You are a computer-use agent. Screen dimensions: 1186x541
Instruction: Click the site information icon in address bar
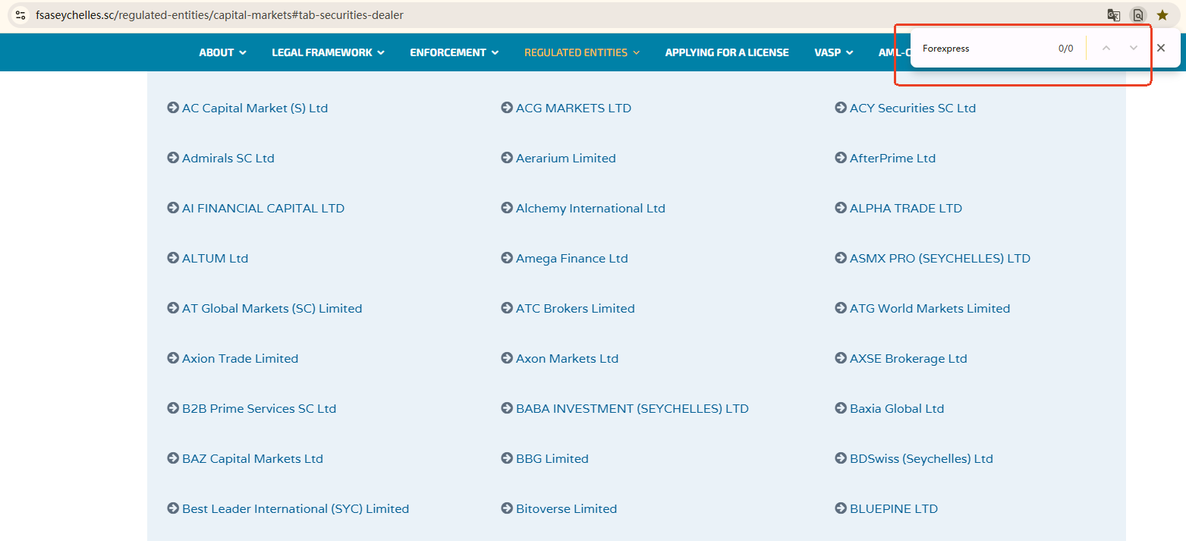(20, 14)
